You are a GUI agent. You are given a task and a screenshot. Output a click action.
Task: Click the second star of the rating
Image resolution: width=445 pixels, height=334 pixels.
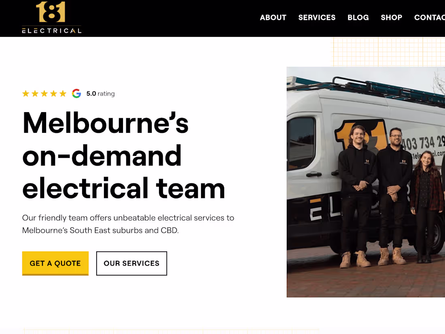[35, 93]
